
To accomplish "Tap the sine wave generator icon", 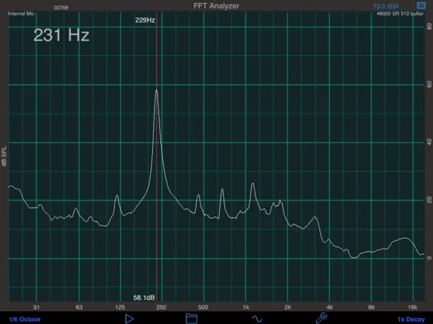I will point(257,319).
